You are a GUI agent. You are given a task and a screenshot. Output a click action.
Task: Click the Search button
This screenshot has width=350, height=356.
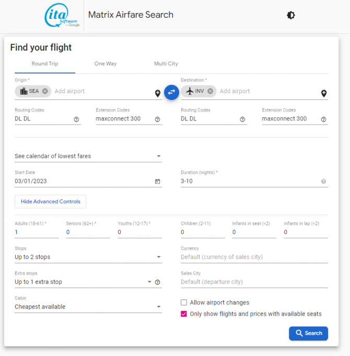308,333
